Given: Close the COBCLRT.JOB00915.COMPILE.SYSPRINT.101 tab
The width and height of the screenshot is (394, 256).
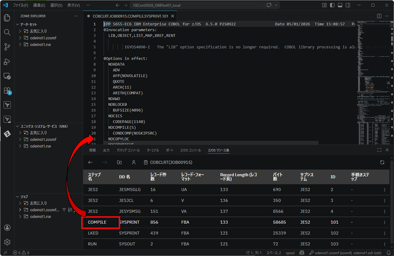Looking at the screenshot, I should coord(172,16).
